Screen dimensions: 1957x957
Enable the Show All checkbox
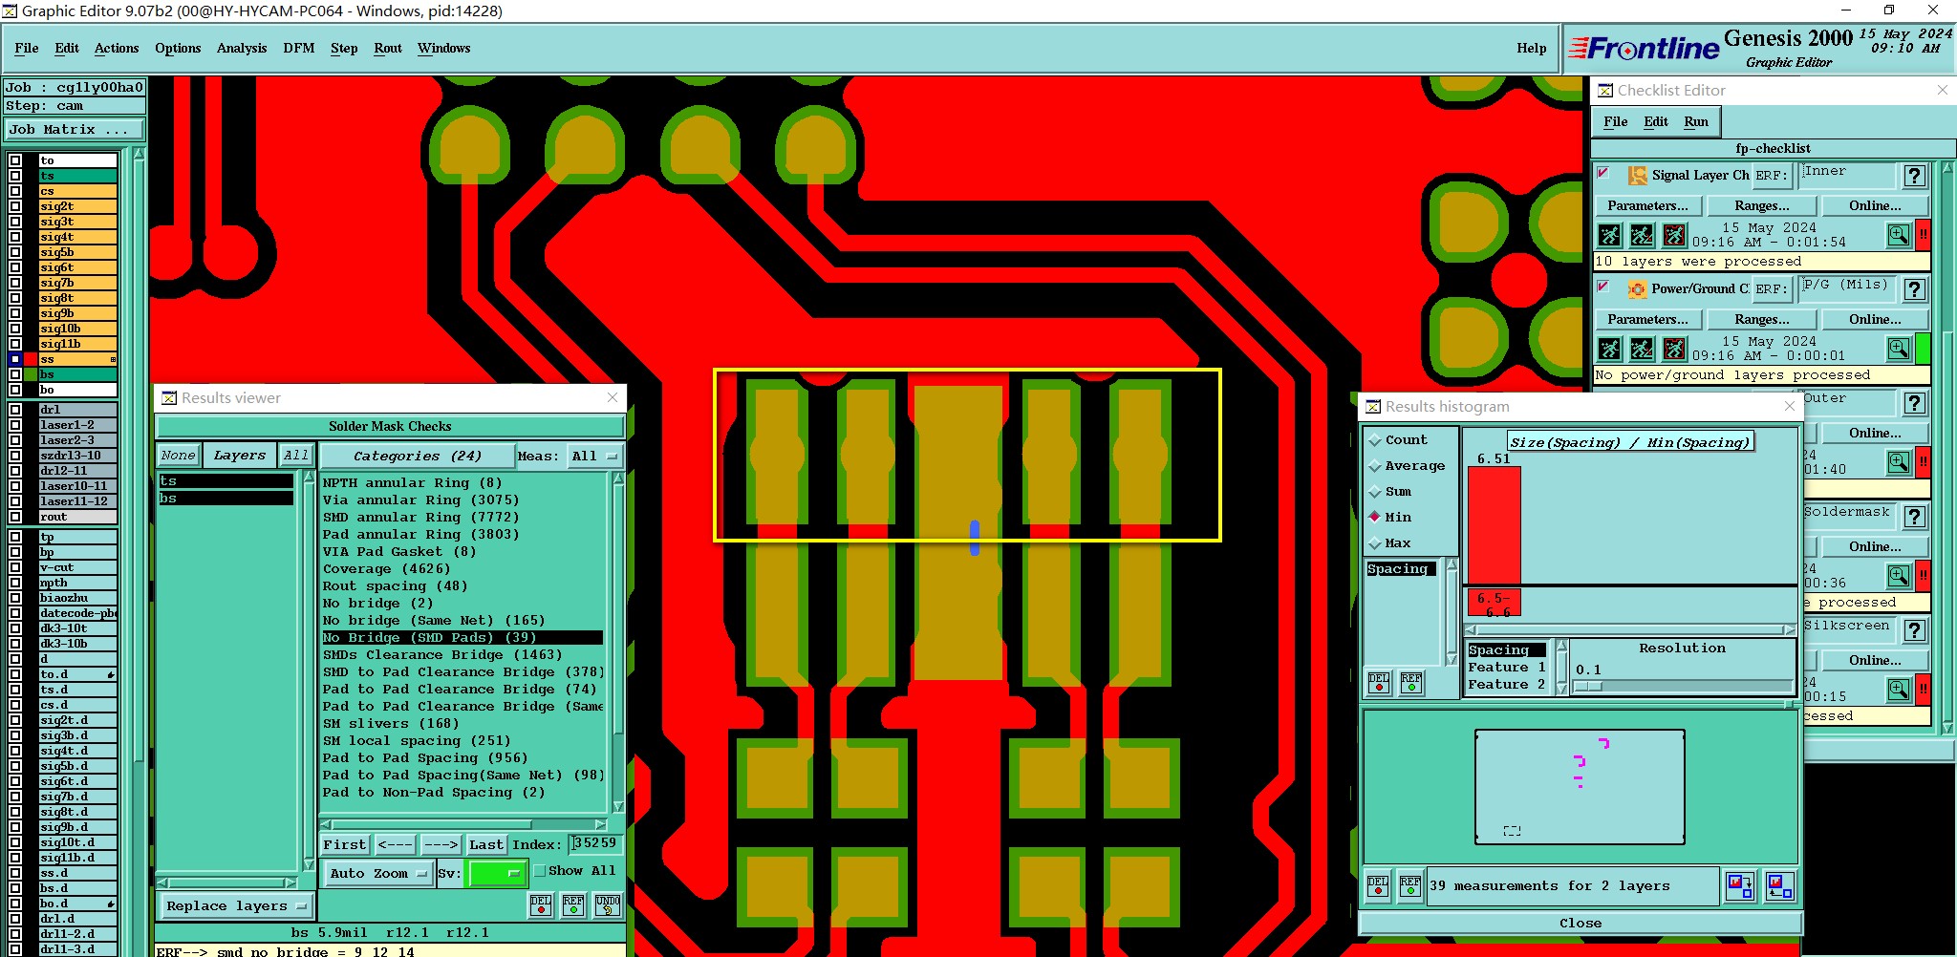click(540, 871)
